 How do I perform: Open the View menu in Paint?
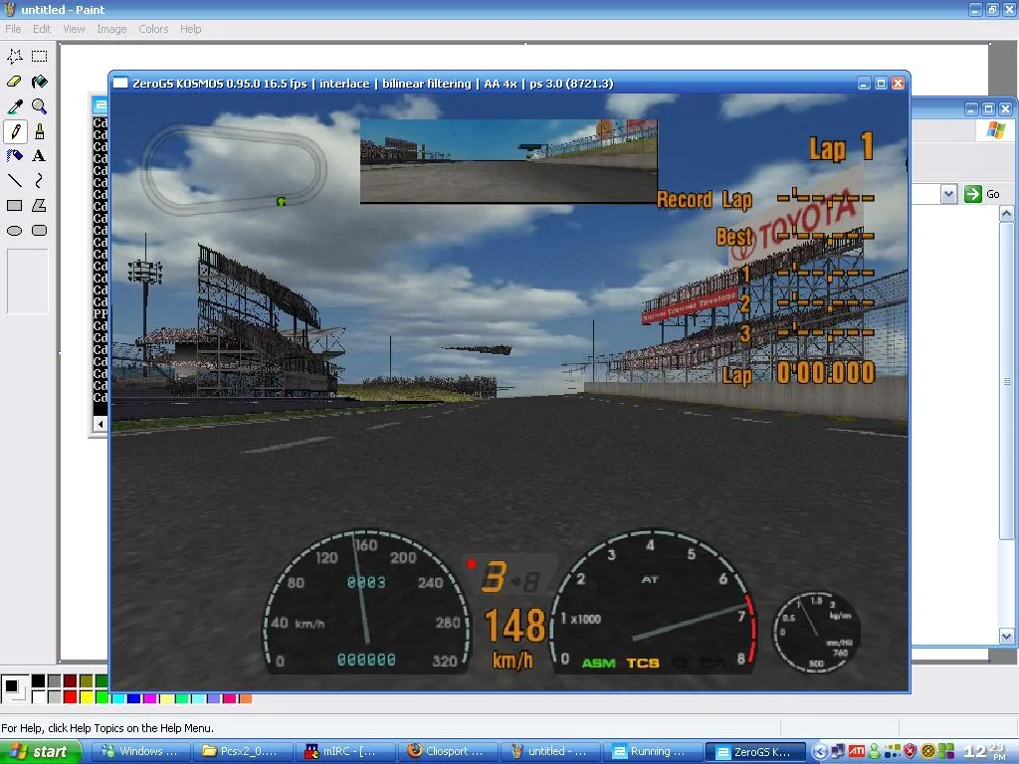[74, 29]
